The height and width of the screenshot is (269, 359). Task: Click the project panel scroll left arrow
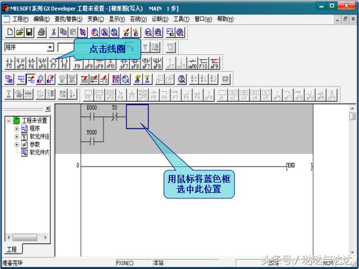tap(9, 238)
